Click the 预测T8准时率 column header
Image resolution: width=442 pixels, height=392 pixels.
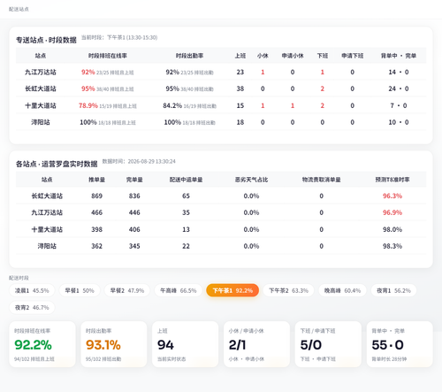(x=392, y=180)
